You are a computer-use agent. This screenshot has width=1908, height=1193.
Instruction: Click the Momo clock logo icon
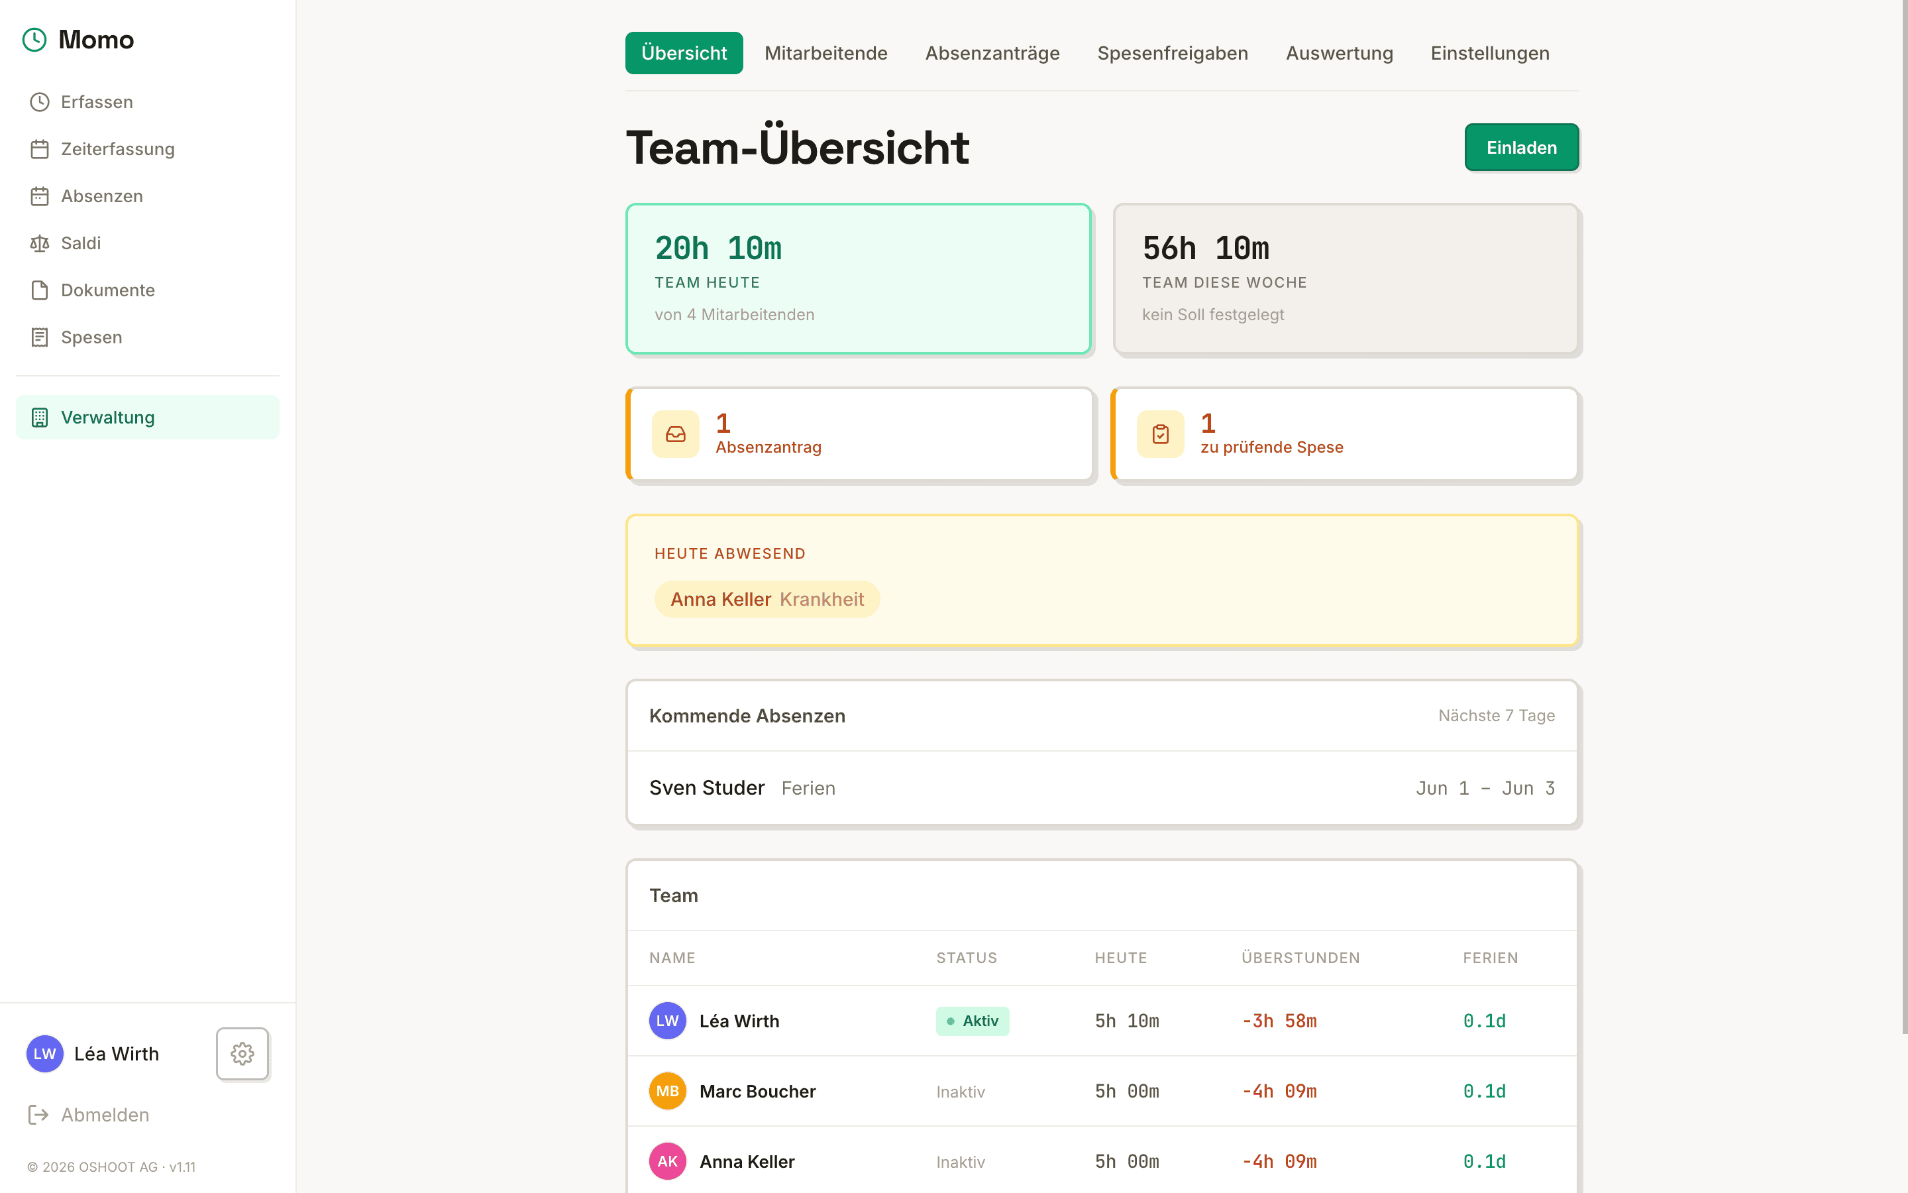(34, 40)
